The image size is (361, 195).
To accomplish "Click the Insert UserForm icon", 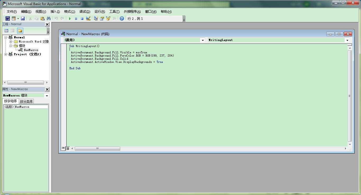I will click(x=14, y=18).
